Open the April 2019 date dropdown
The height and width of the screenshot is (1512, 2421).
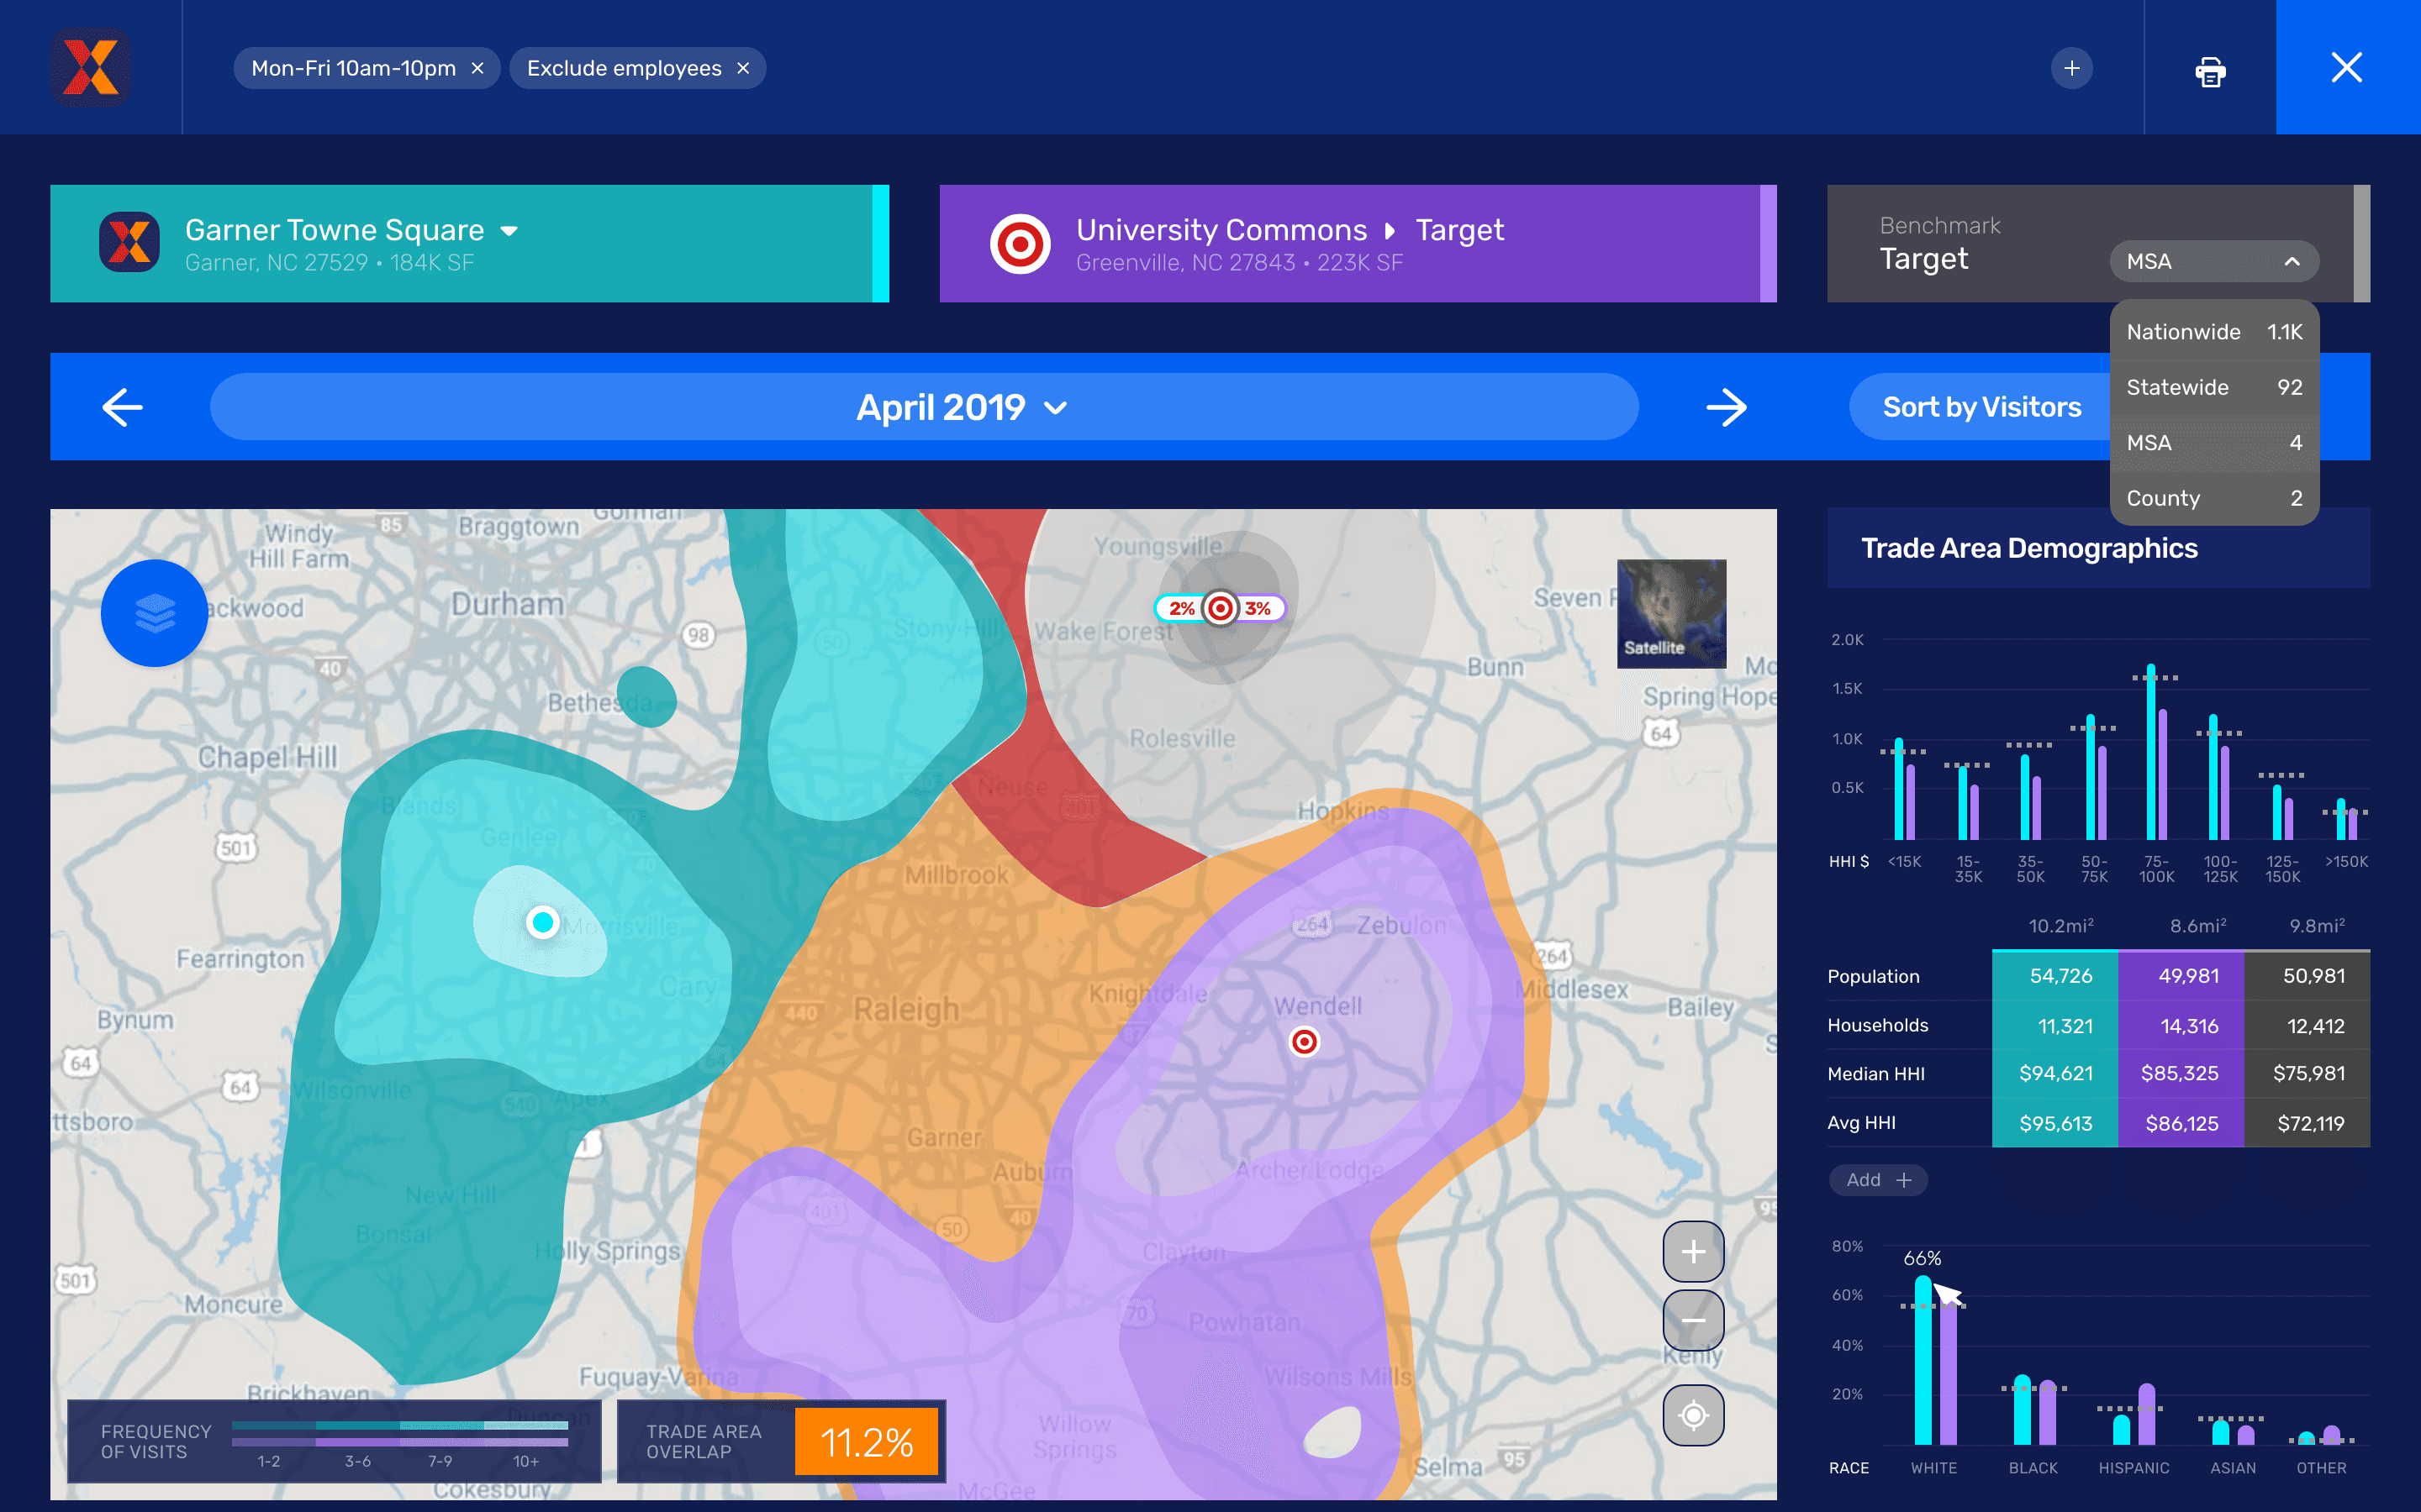(x=960, y=407)
